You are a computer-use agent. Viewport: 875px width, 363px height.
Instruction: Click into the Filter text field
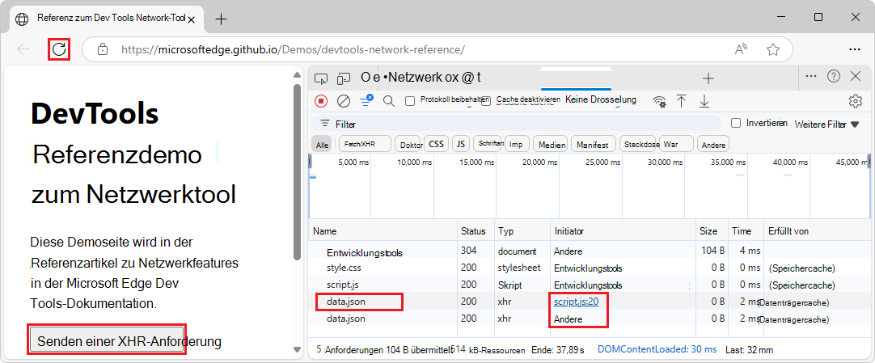(516, 124)
